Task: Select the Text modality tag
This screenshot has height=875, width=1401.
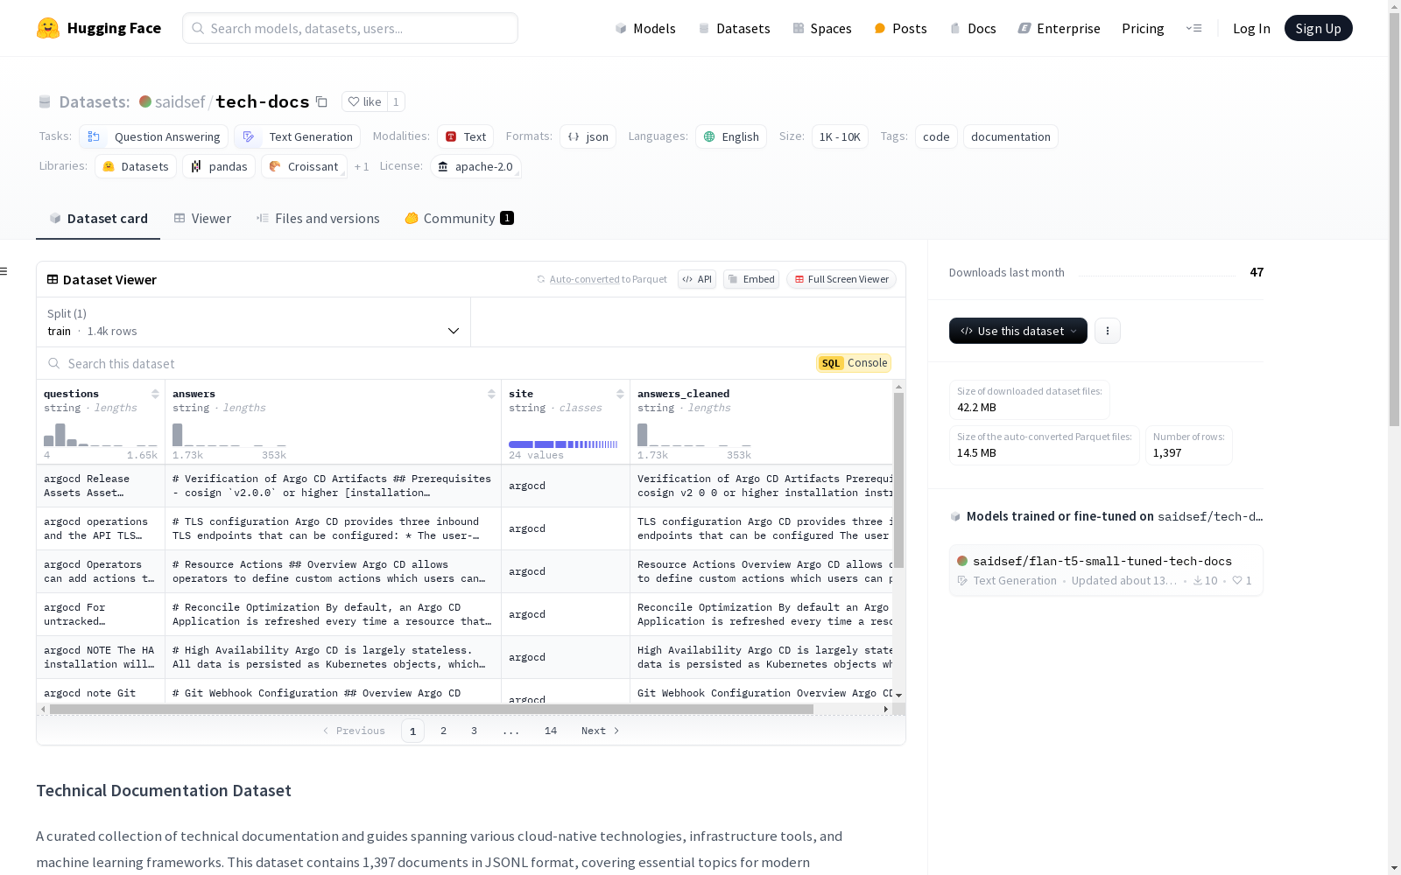Action: (x=466, y=136)
